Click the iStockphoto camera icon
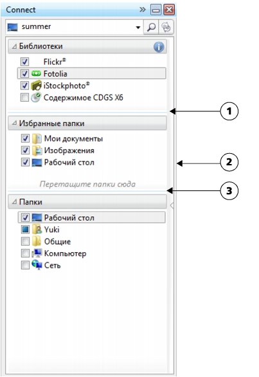Image resolution: width=259 pixels, height=377 pixels. (36, 86)
